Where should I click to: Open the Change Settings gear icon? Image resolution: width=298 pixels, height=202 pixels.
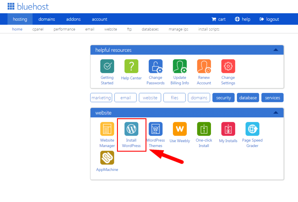(x=228, y=66)
